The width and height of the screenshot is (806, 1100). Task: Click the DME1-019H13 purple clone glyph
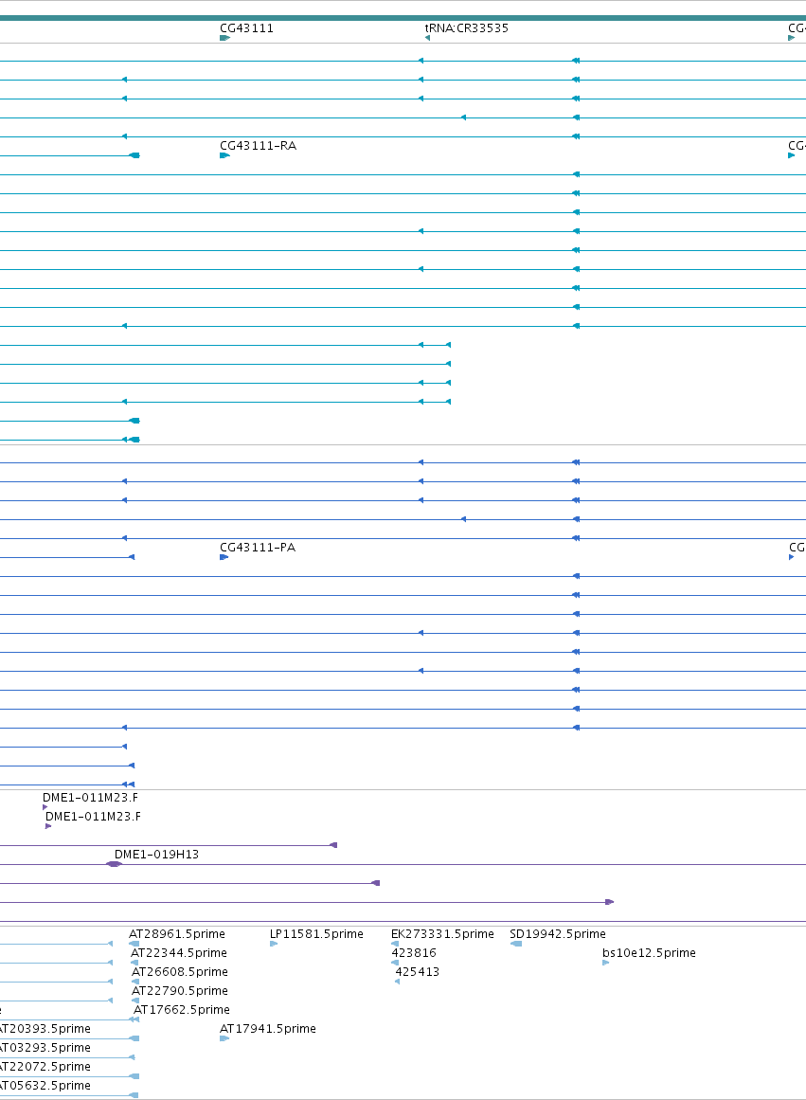[x=114, y=864]
